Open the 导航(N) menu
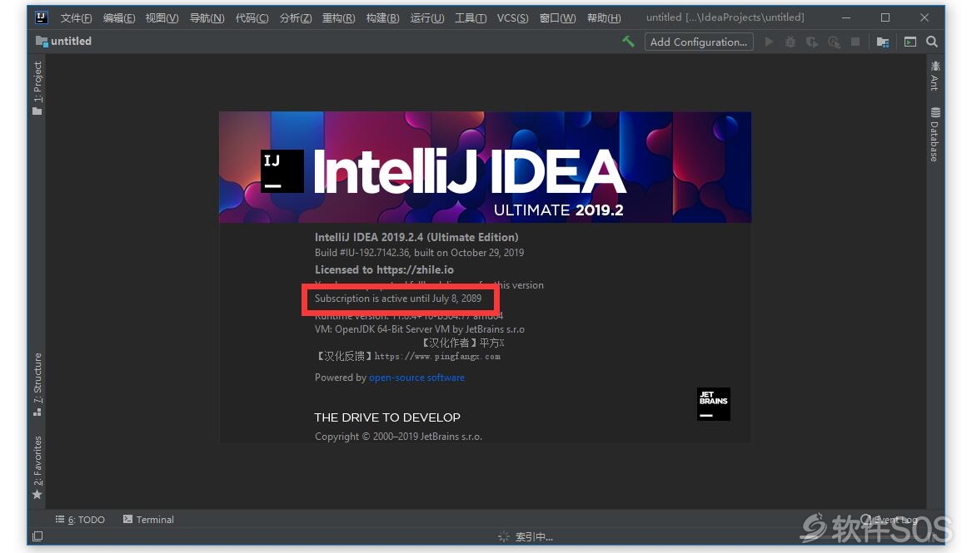967x553 pixels. point(207,17)
